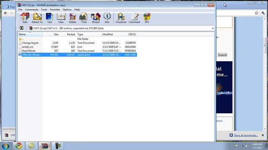Open the File menu

coord(20,10)
